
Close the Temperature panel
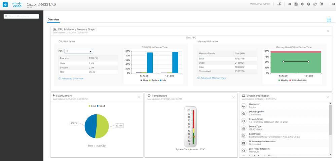point(233,97)
